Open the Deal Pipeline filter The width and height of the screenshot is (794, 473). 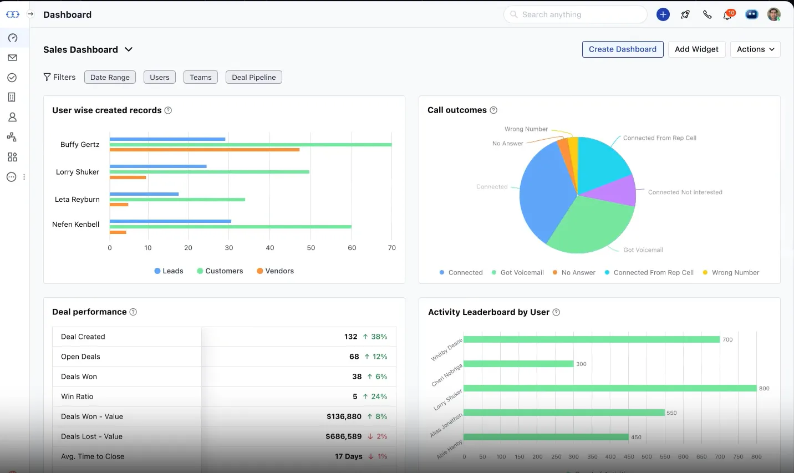(254, 78)
